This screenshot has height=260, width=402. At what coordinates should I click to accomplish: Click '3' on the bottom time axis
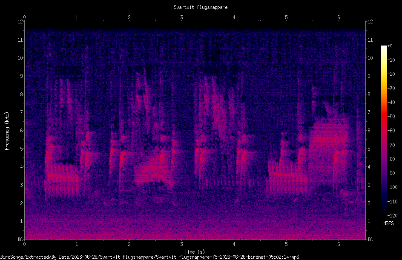coord(181,244)
